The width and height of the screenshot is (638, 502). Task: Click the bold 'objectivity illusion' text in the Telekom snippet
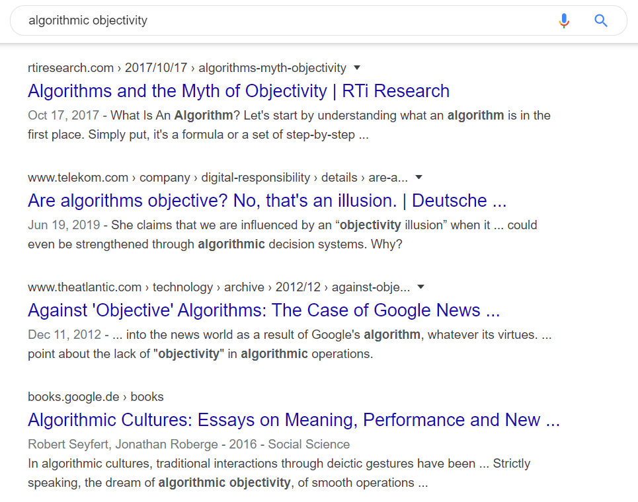coord(391,225)
